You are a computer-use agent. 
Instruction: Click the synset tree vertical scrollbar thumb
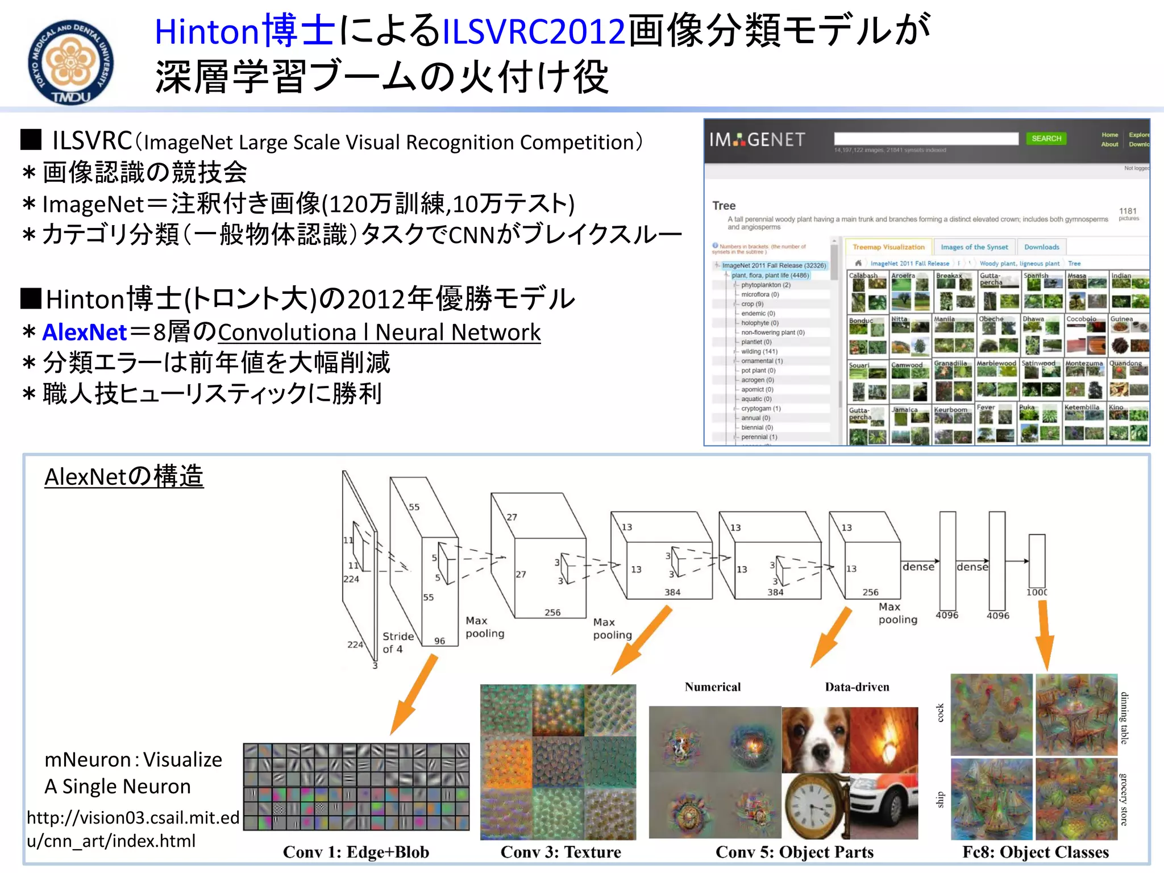[x=834, y=263]
